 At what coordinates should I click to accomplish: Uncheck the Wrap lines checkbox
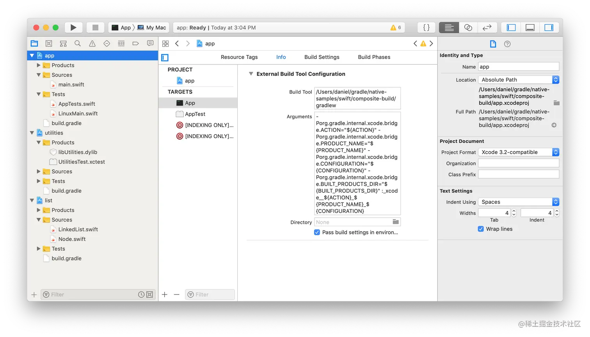pyautogui.click(x=481, y=229)
